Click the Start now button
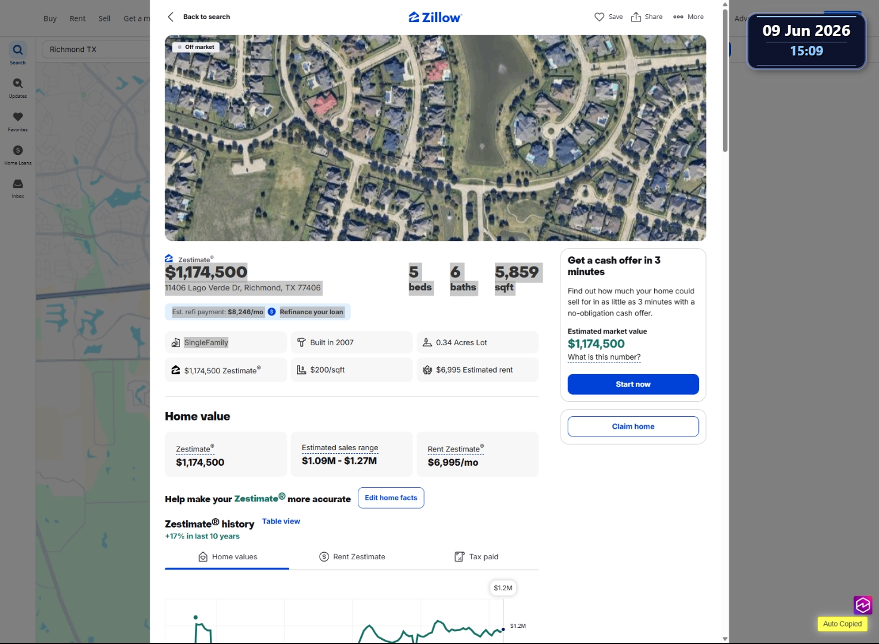 633,384
